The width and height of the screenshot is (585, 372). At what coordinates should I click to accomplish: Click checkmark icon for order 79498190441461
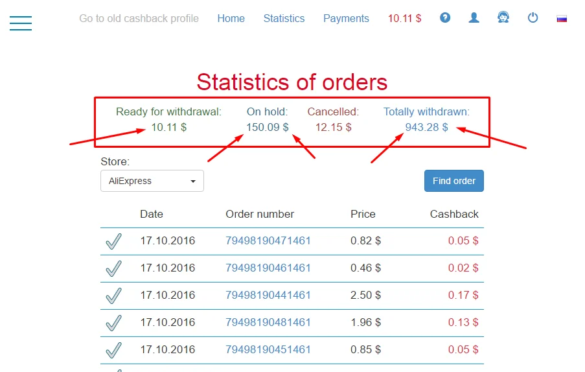click(x=114, y=296)
